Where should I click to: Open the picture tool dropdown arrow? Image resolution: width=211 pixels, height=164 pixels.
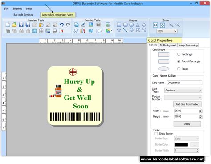[x=111, y=31]
